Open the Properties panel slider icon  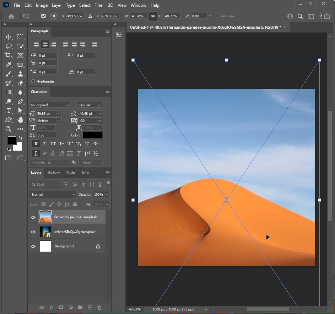click(x=119, y=34)
